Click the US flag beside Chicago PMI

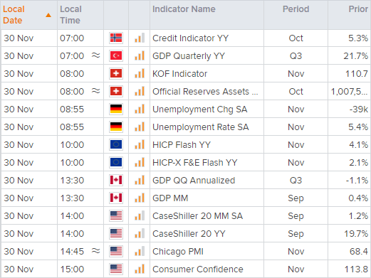116,252
